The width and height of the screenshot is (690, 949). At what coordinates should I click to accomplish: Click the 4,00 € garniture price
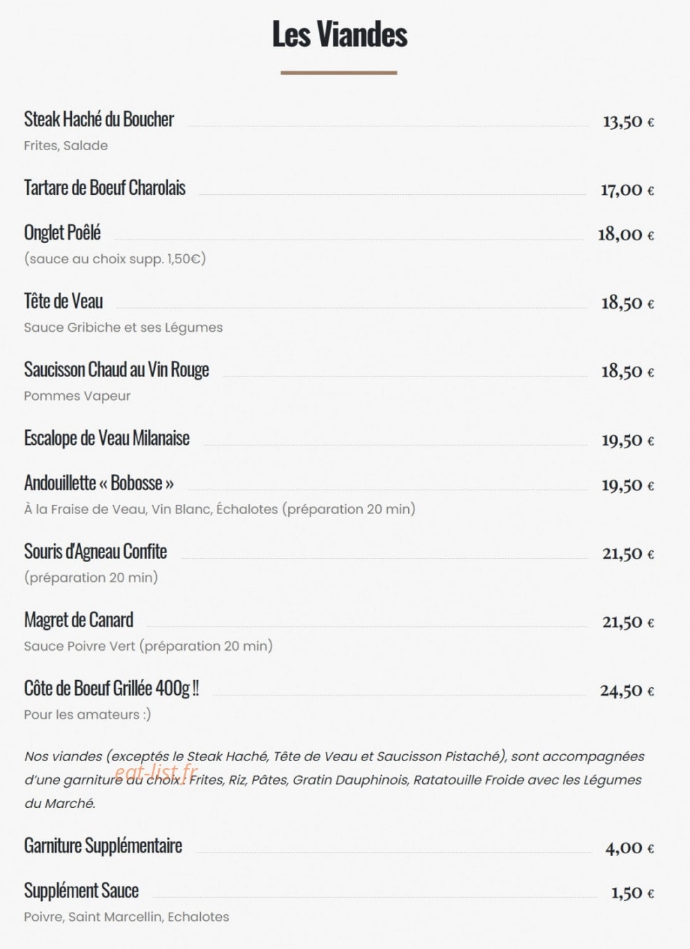(x=629, y=848)
